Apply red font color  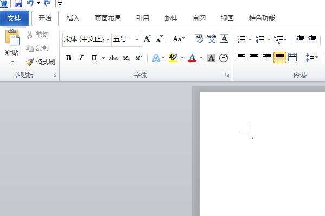(192, 58)
